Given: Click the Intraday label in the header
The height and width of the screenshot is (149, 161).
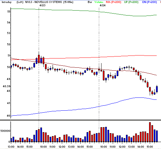Looking at the screenshot, I should [7, 2].
